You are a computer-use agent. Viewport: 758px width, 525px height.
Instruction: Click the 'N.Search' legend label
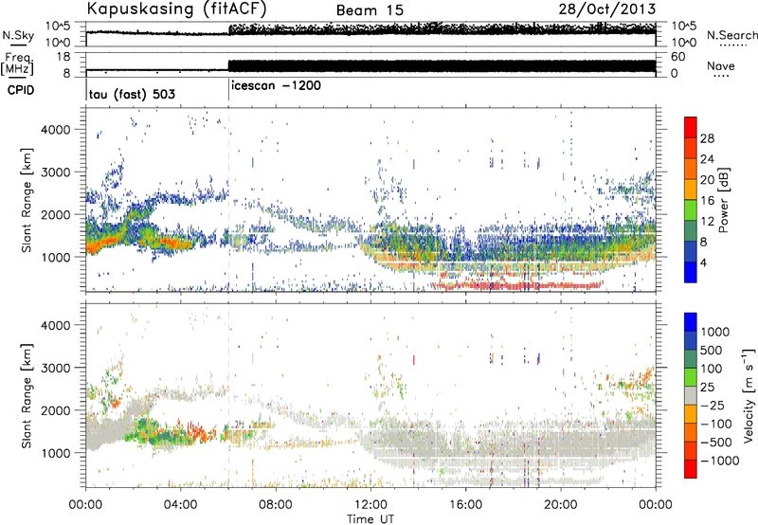(732, 35)
